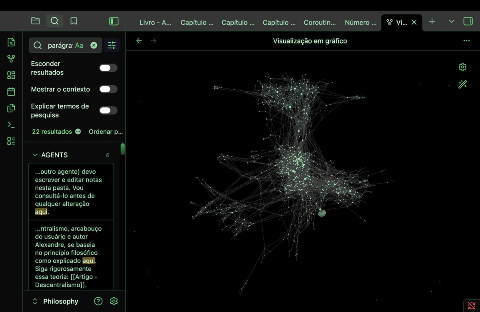480x312 pixels.
Task: Run the graph timelapse animation wand icon
Action: click(x=463, y=84)
